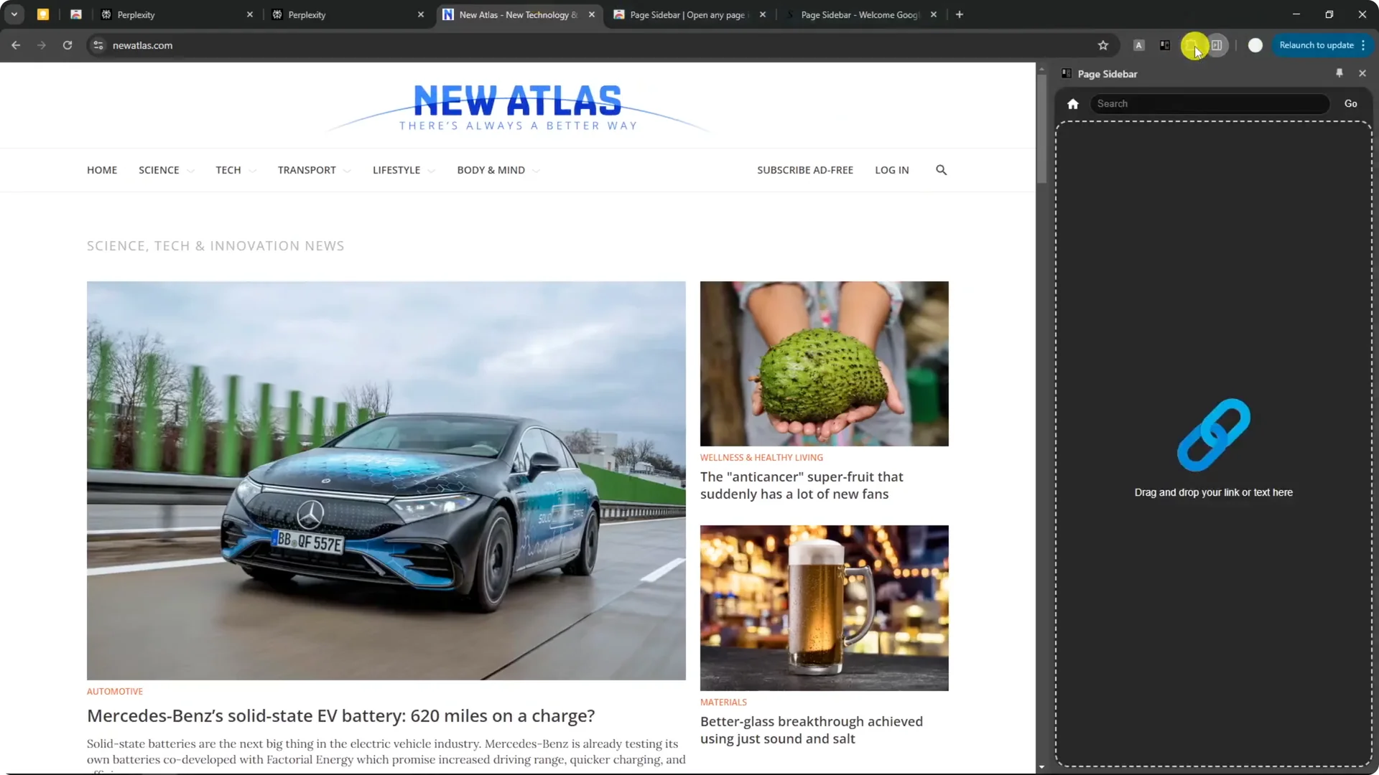
Task: Open New Atlas site search magnifier
Action: (941, 170)
